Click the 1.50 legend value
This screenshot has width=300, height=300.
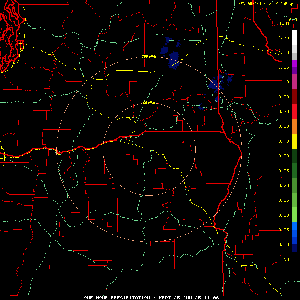(x=284, y=52)
